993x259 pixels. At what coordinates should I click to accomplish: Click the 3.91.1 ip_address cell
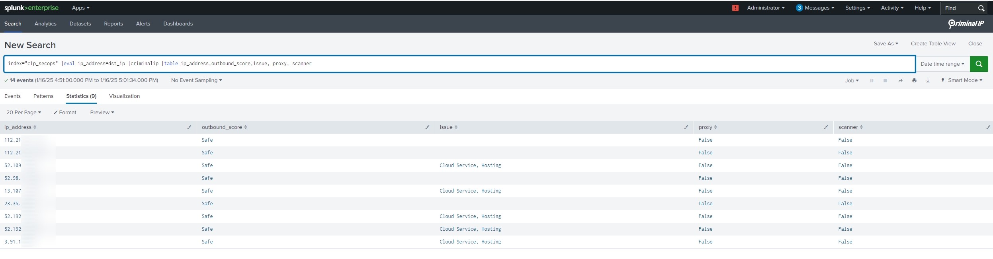click(x=12, y=242)
